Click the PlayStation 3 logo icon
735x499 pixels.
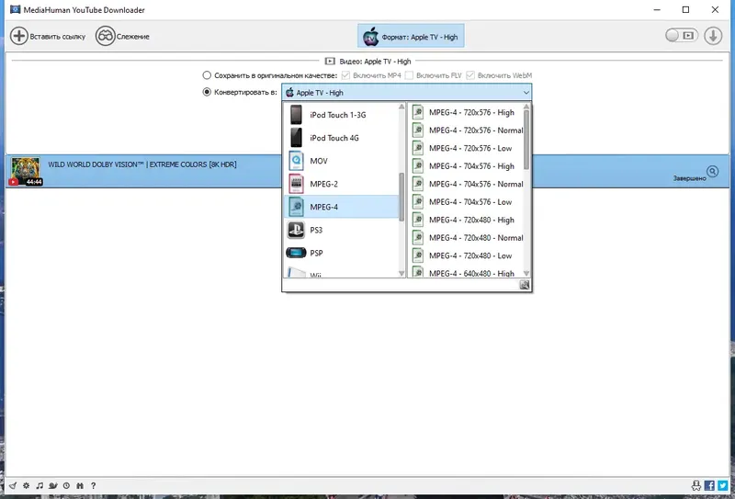(x=296, y=230)
